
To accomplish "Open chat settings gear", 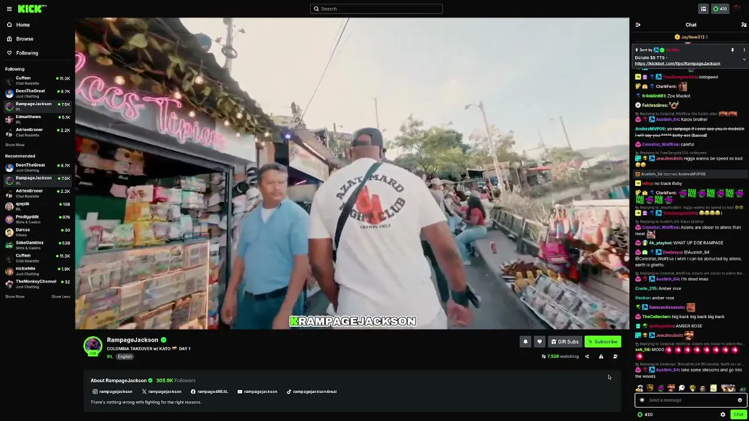I will [x=723, y=415].
